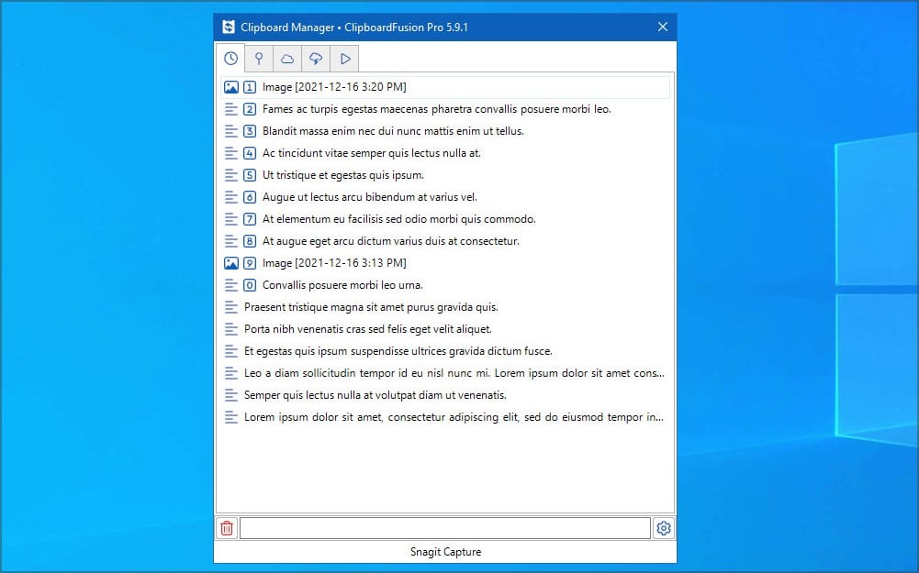Viewport: 919px width, 573px height.
Task: Click picture icon of 3:20 PM image
Action: (x=231, y=87)
